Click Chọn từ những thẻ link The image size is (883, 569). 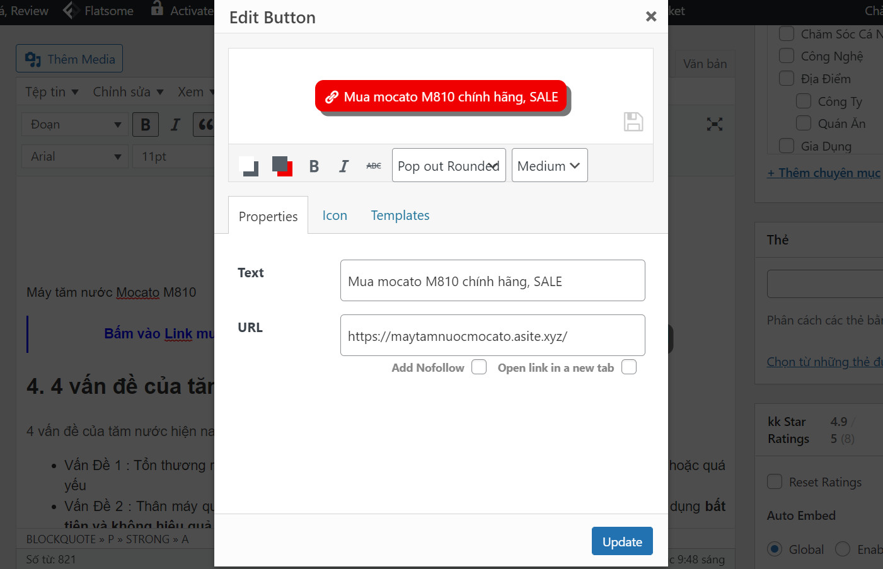click(825, 362)
